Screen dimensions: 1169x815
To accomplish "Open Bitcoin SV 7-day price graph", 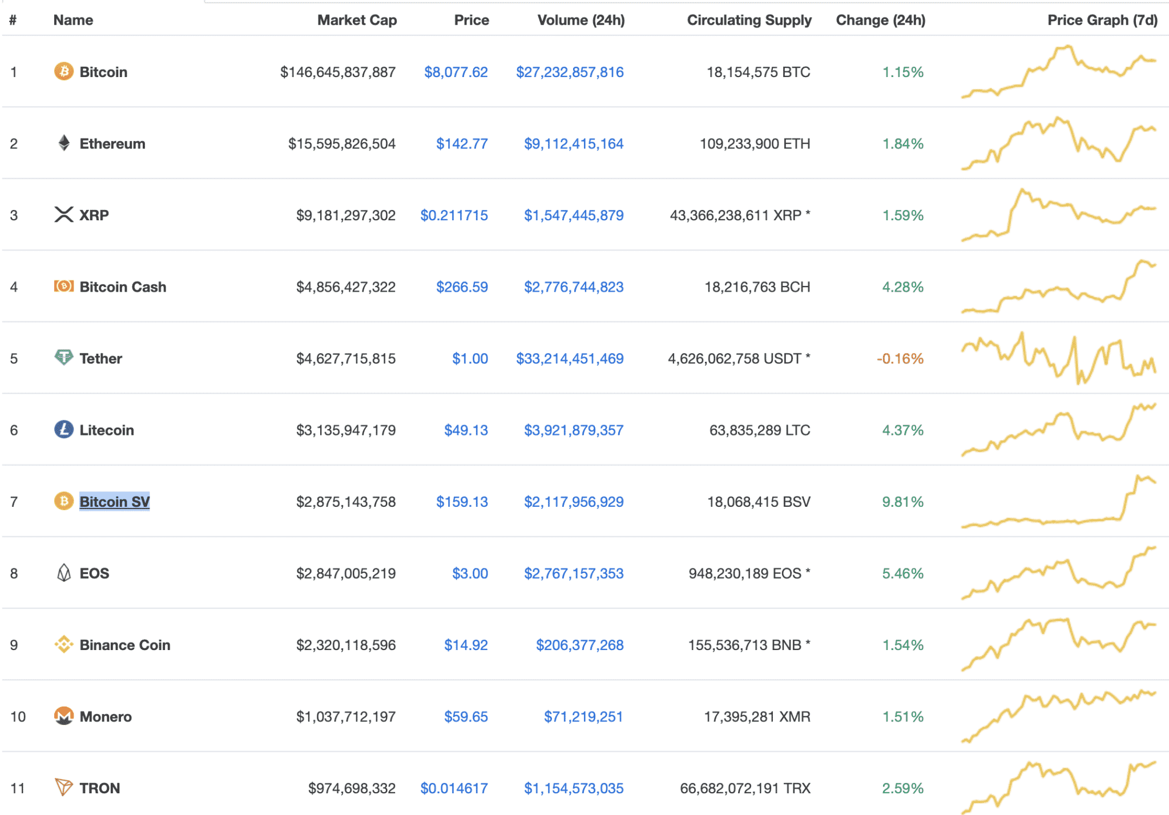I will click(x=1059, y=501).
